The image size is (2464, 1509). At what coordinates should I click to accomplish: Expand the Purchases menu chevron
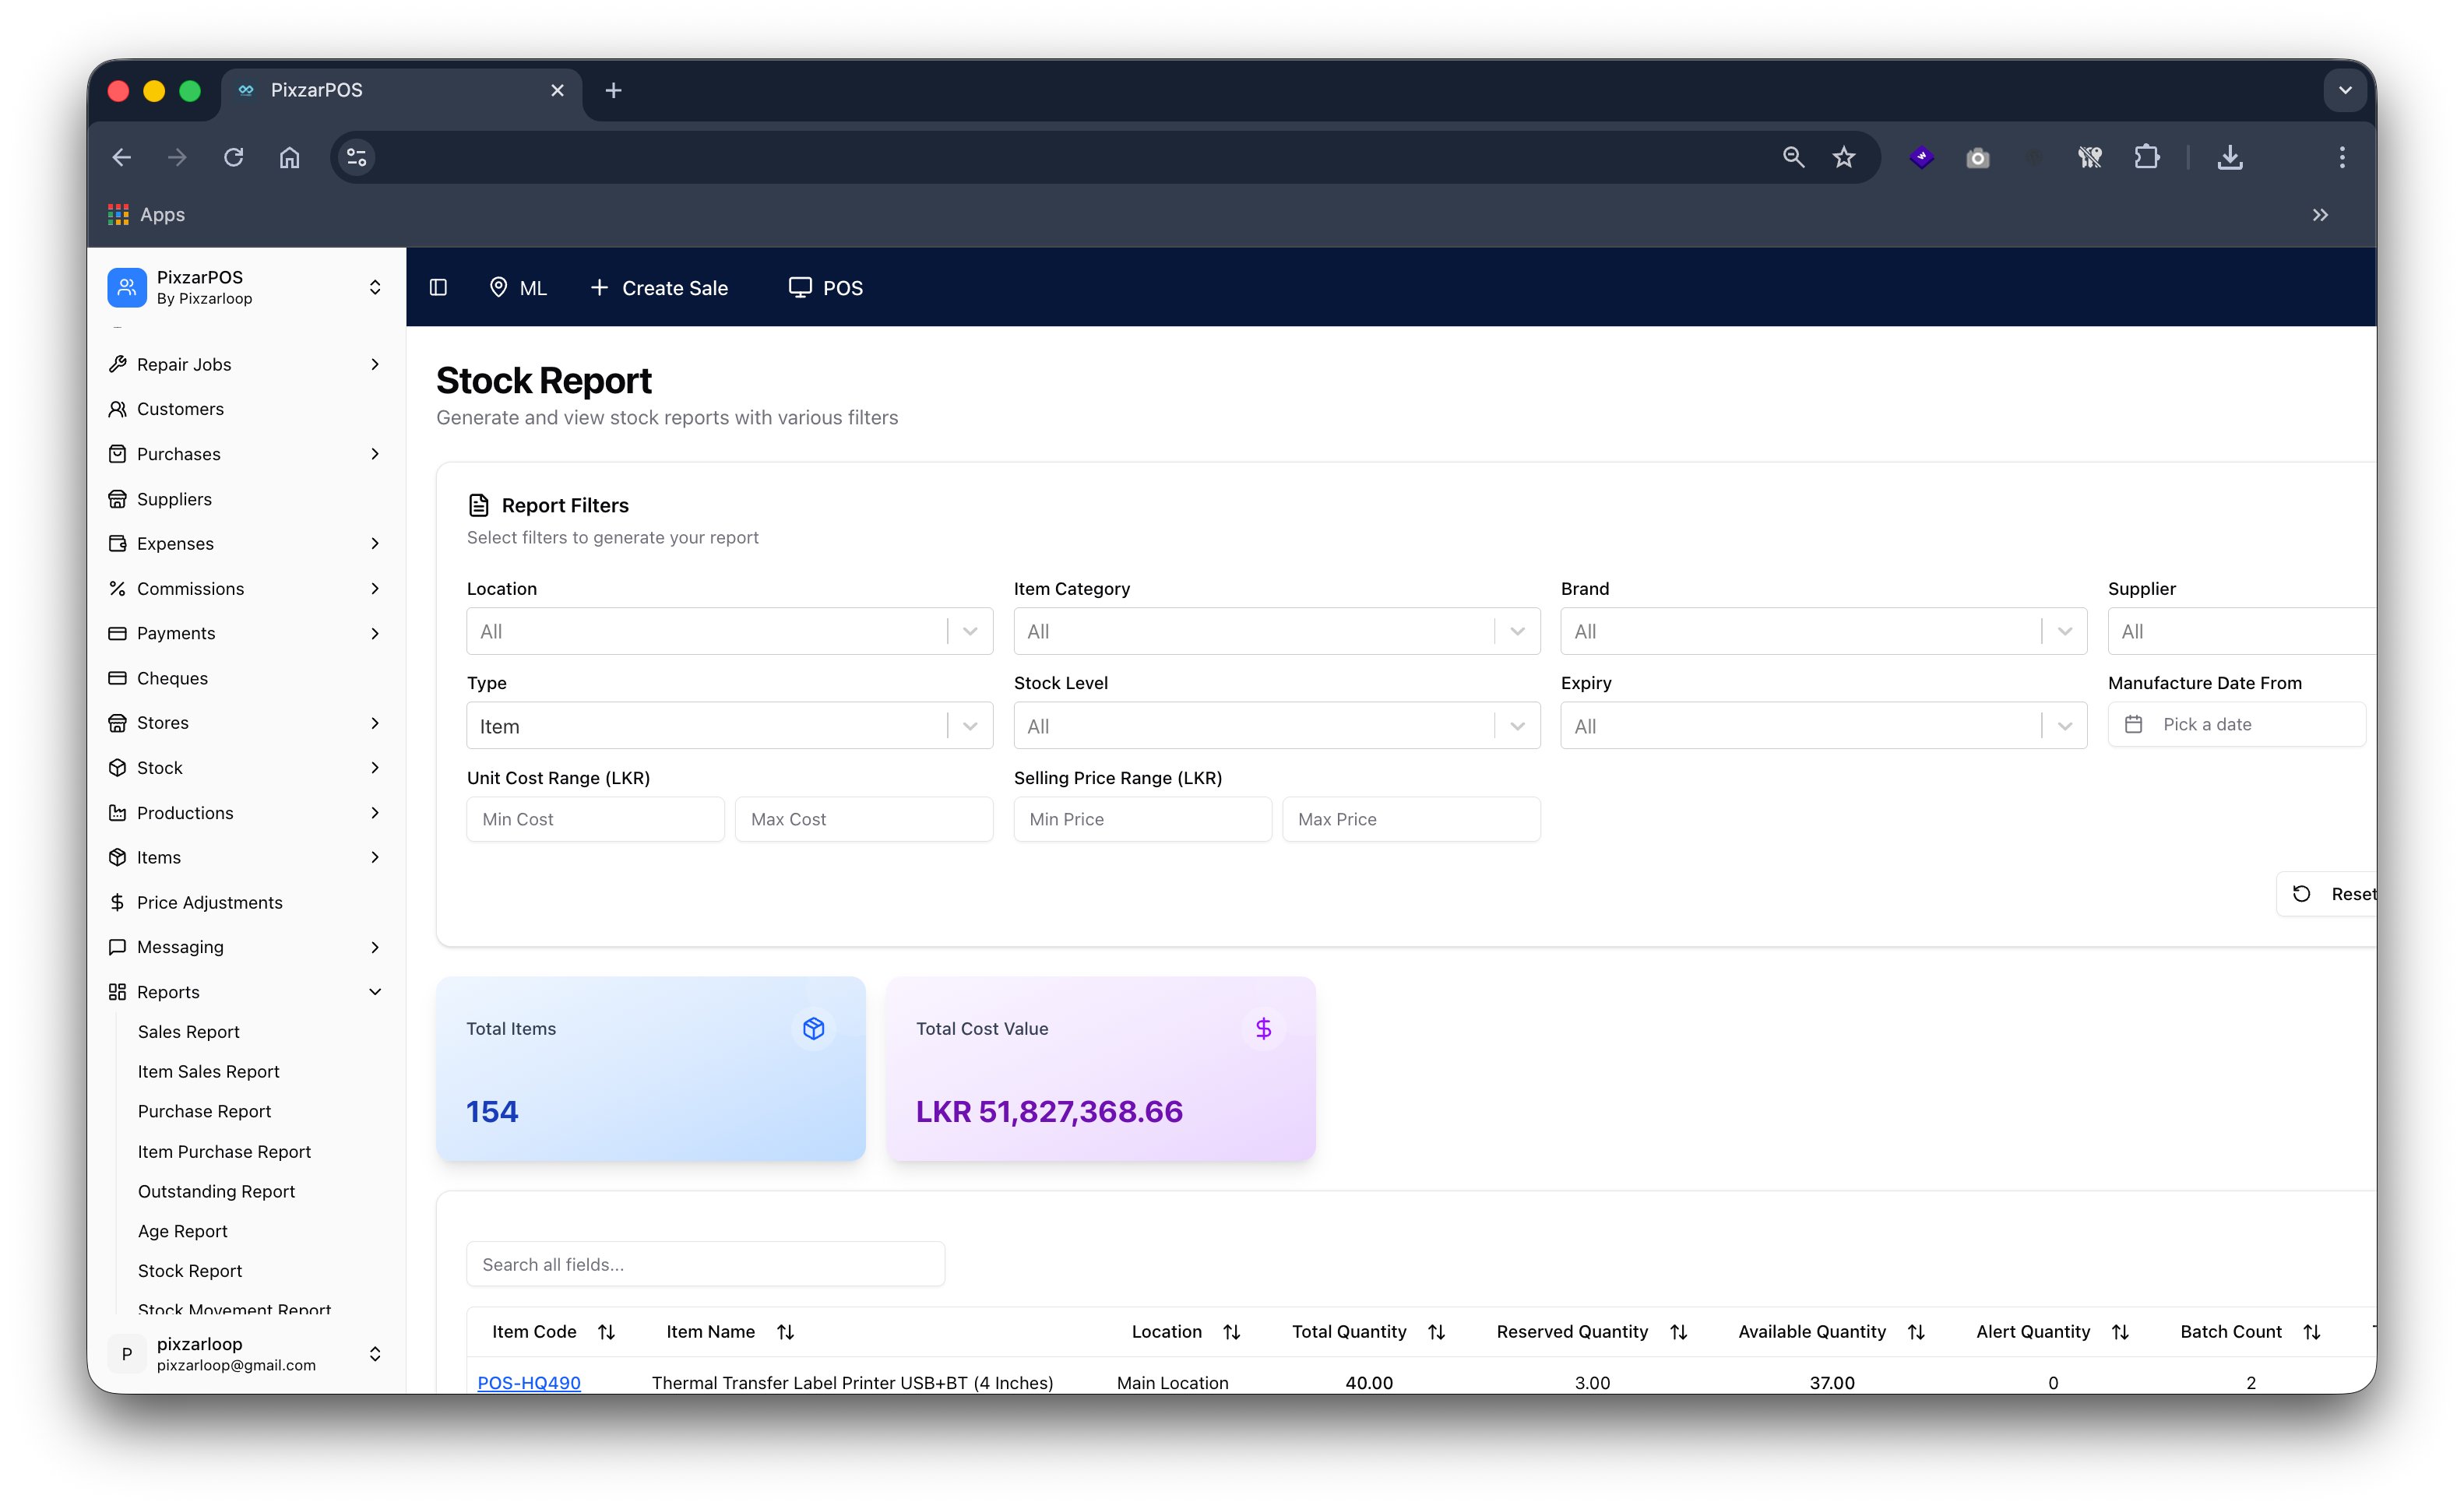375,454
